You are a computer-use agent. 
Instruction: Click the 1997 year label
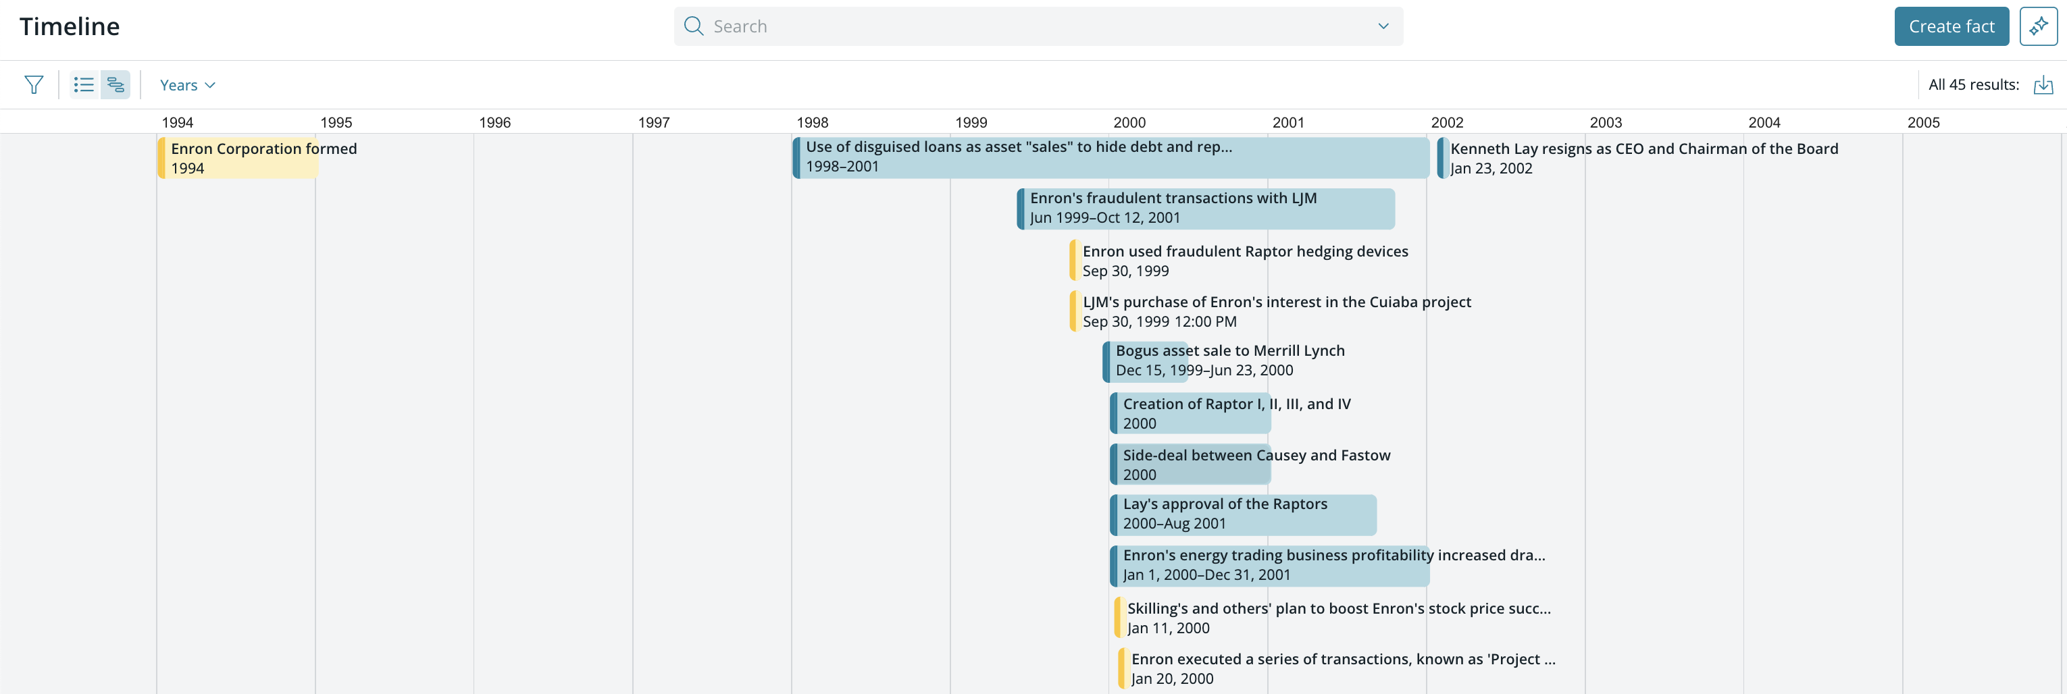(653, 123)
